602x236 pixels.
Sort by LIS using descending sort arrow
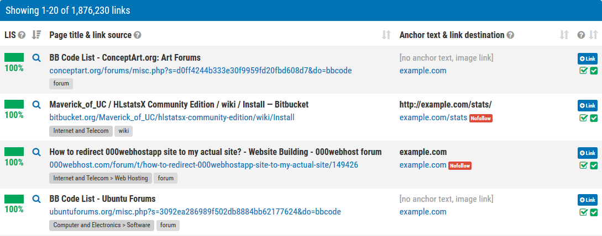tap(36, 35)
